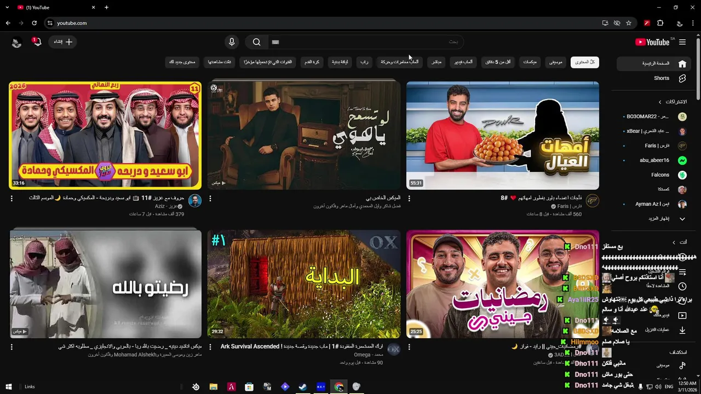Screen dimensions: 701x394
Task: Click the search magnifier button
Action: (256, 42)
